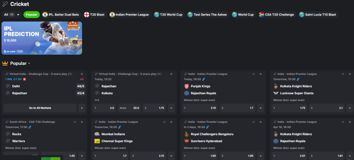This screenshot has width=354, height=160.
Task: Bet on 2 at 1.75 Rajasthan vs Kolkata
Action: pyautogui.click(x=154, y=108)
